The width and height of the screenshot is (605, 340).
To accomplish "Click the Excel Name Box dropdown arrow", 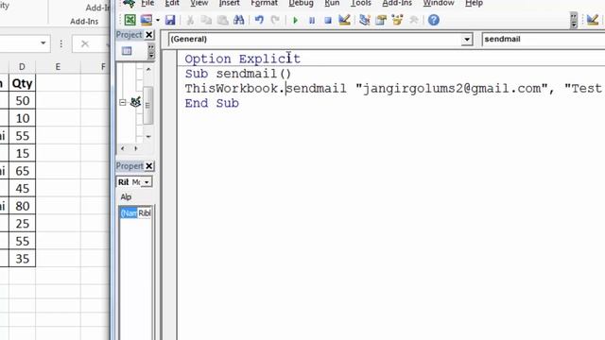I will 43,43.
